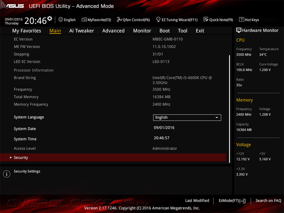
Task: Expand the Security submenu arrow
Action: tap(11, 157)
